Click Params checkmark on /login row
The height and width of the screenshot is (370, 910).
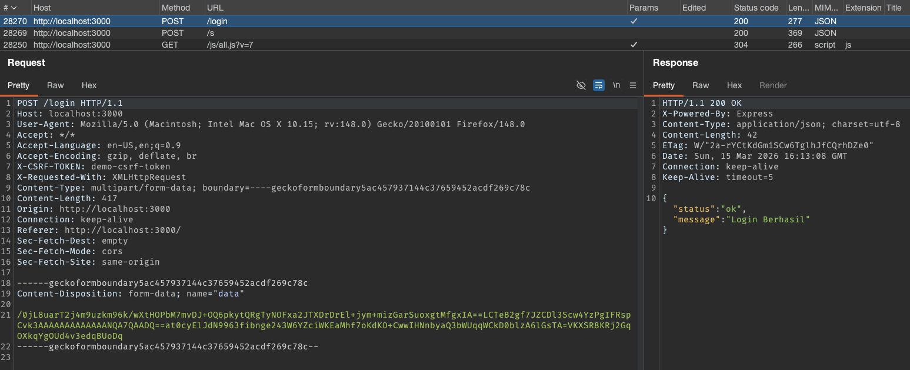pyautogui.click(x=634, y=21)
